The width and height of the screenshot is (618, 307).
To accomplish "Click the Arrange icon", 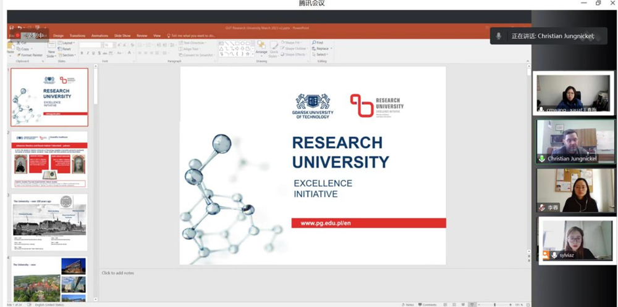I will point(261,46).
